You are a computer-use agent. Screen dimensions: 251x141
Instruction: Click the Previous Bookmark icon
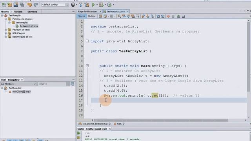pos(143,16)
